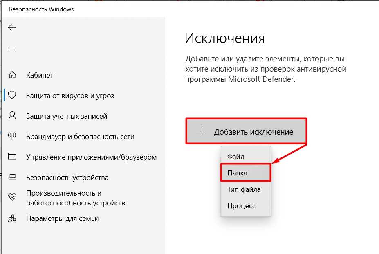Click the family icon for family options
Screen dimensions: 379x254
pos(12,218)
